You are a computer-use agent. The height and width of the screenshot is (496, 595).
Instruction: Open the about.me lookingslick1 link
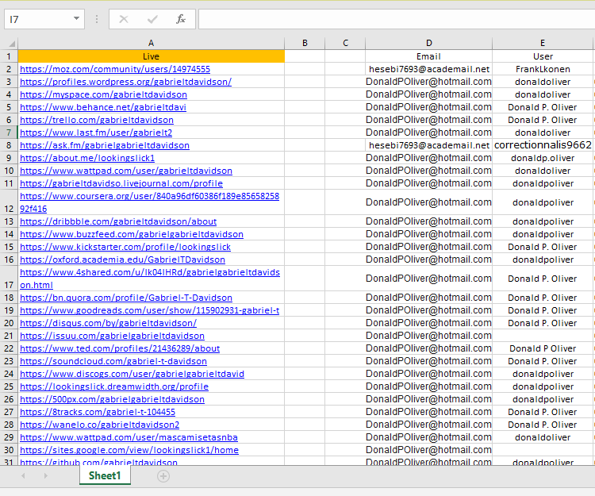point(87,158)
